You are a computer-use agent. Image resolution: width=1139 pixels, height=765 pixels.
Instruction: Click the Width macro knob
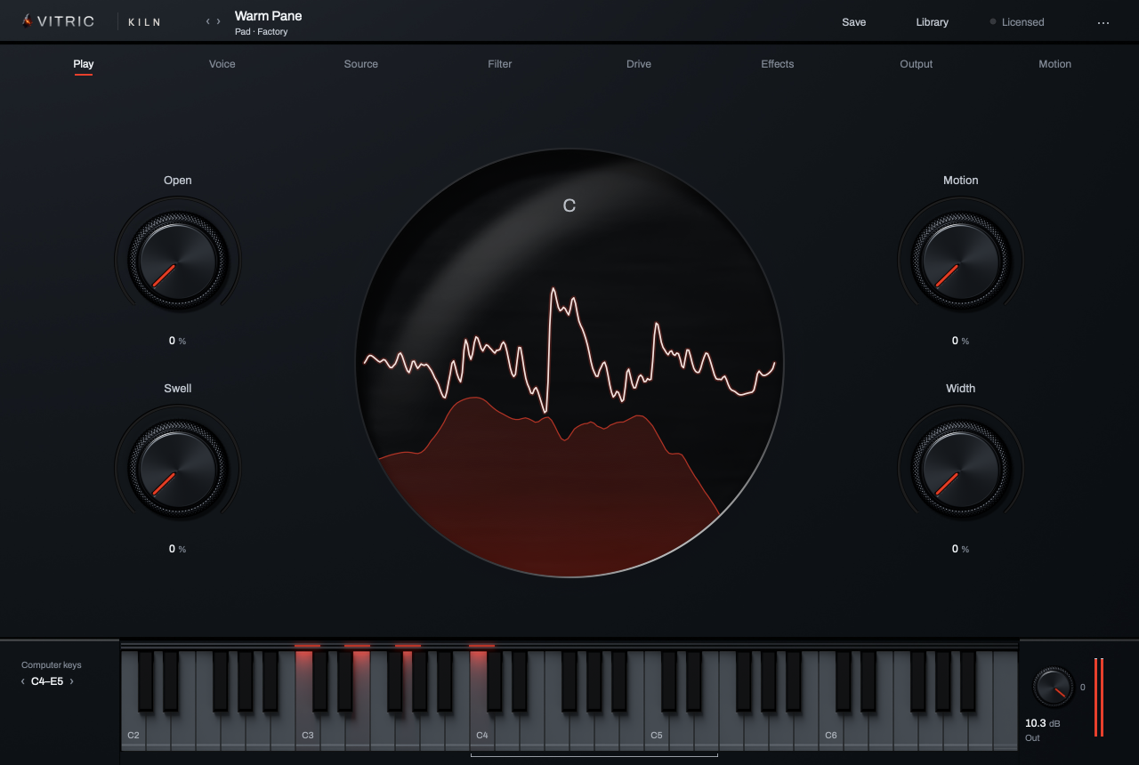pyautogui.click(x=961, y=468)
